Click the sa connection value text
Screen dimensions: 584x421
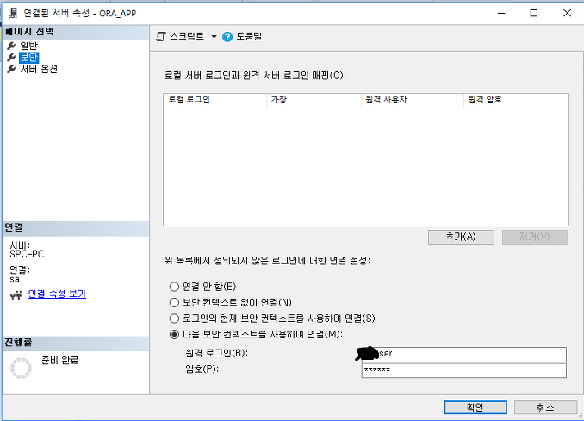coord(15,279)
